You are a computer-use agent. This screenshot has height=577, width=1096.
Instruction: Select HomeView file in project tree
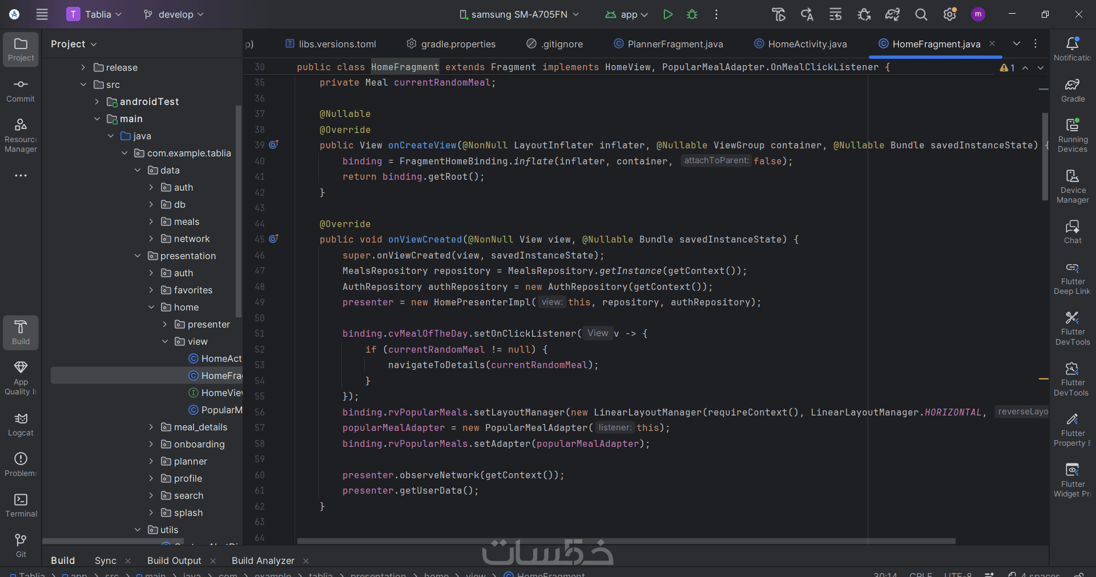(221, 393)
